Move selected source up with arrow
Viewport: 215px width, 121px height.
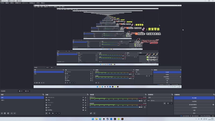pyautogui.click(x=56, y=113)
